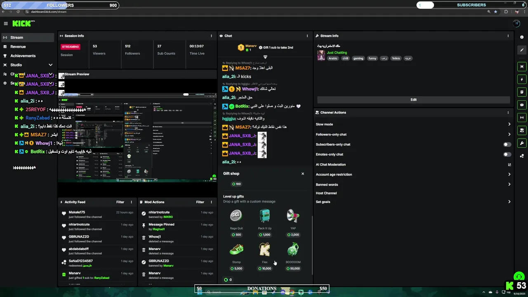Click the green chat bubble icon in sidebar

[x=522, y=105]
